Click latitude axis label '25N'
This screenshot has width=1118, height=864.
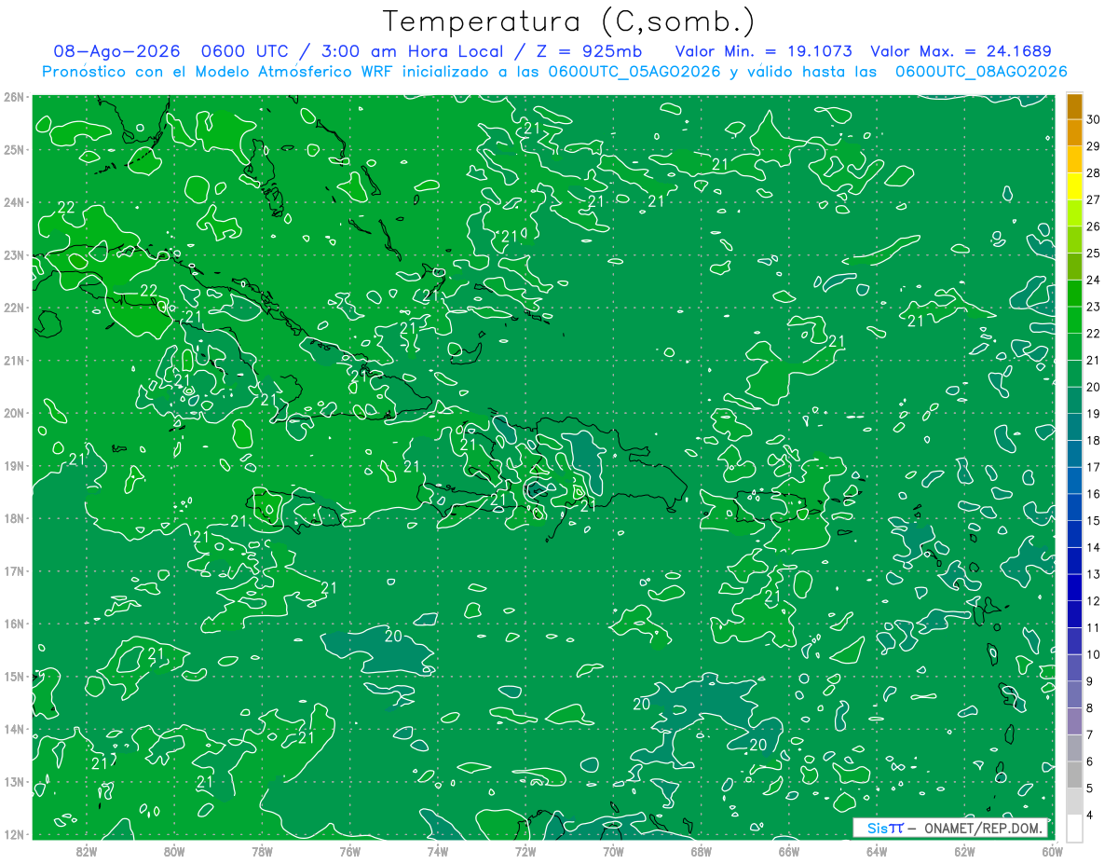15,149
